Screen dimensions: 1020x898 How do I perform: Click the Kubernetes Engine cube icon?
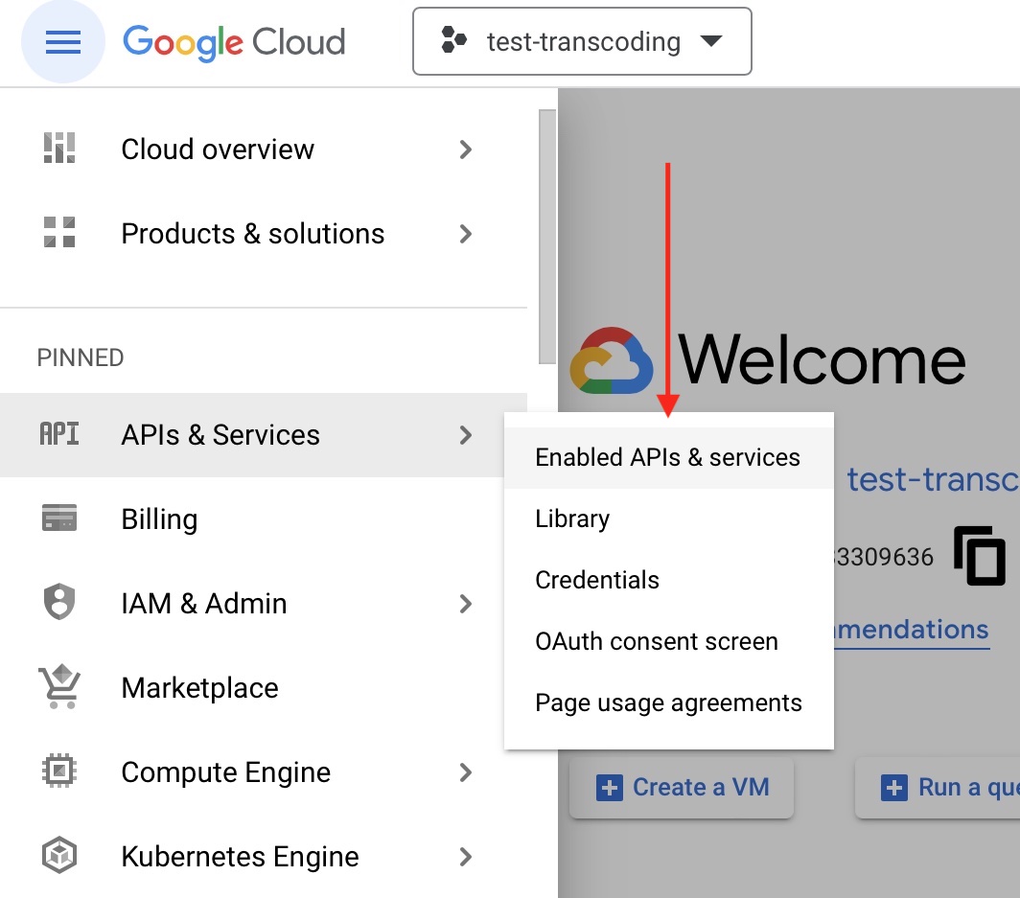(59, 855)
